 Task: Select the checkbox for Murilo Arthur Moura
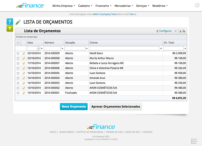(x=18, y=58)
